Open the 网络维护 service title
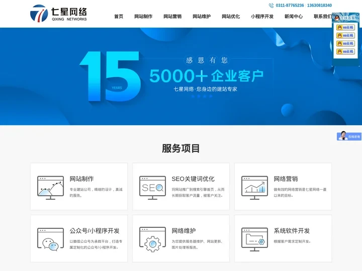 coord(184,231)
